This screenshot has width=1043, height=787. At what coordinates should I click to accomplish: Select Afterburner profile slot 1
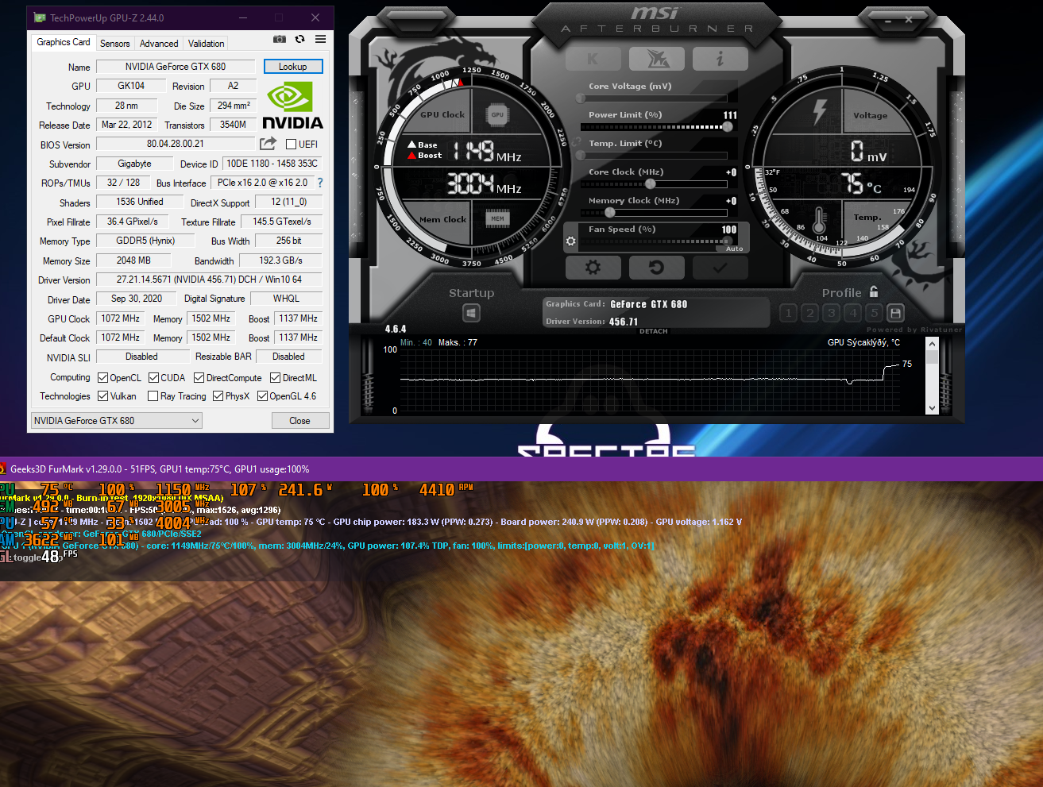click(x=789, y=313)
